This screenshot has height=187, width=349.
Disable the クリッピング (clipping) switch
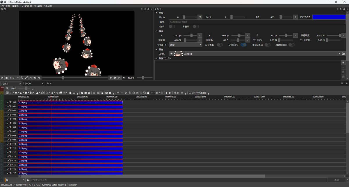[243, 45]
